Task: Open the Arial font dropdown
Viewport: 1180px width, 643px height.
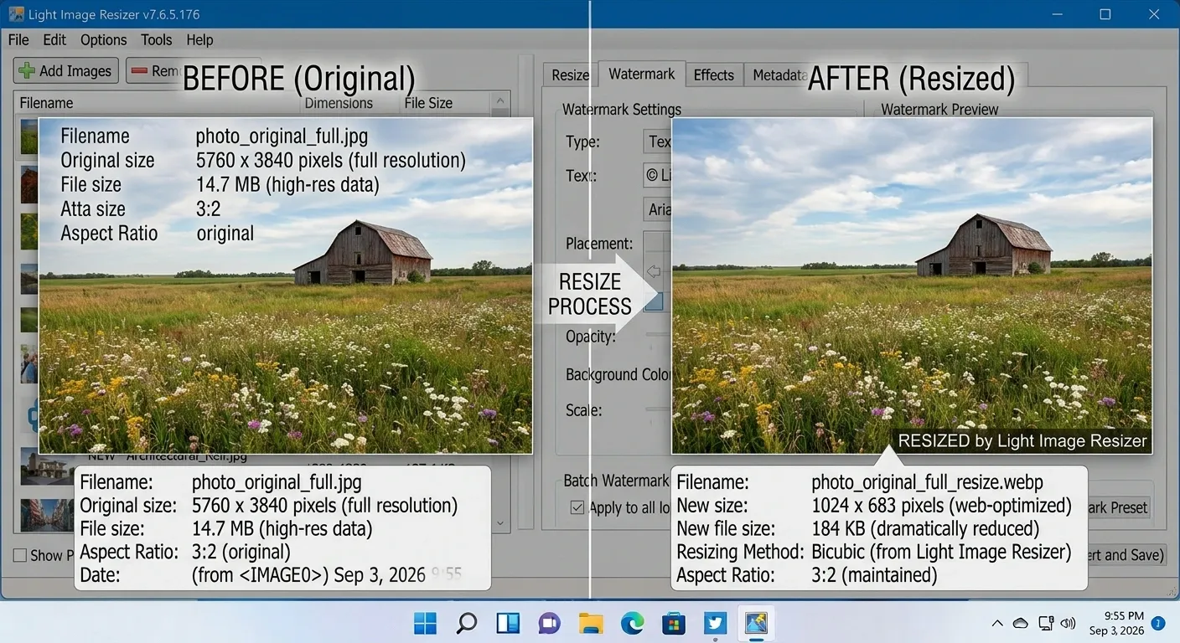Action: coord(657,208)
